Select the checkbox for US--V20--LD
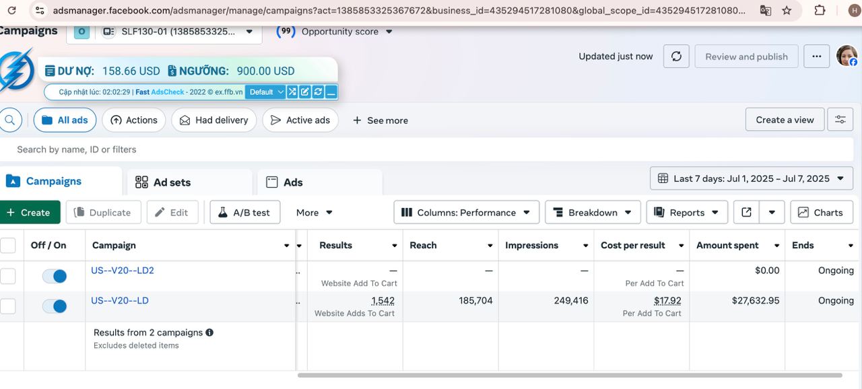Screen dimensions: 862x389 pos(8,306)
